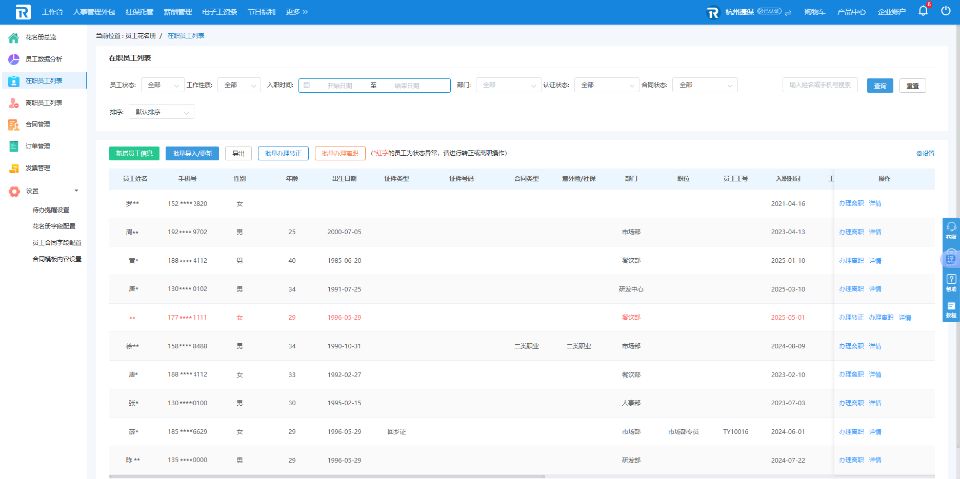Click the 员工数据分析 pie chart icon

pos(14,59)
